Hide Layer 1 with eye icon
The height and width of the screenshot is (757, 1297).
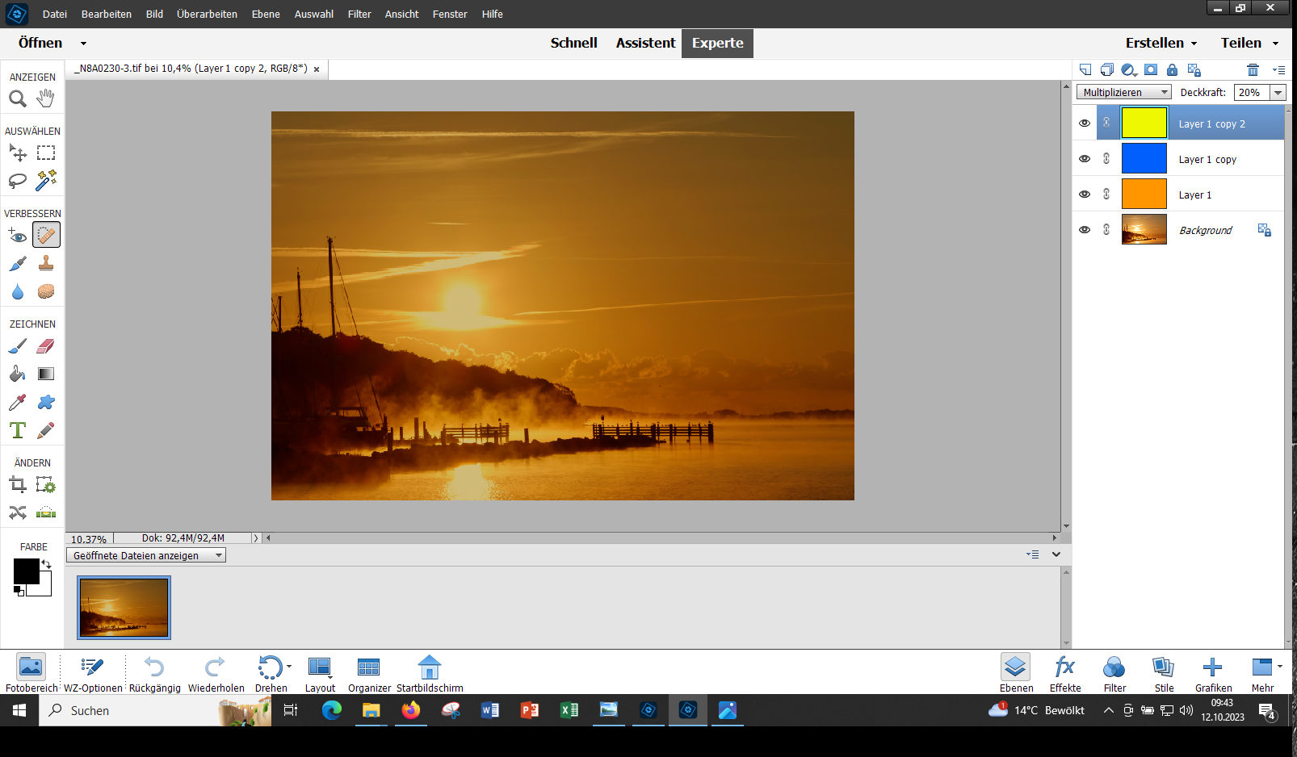pyautogui.click(x=1085, y=194)
